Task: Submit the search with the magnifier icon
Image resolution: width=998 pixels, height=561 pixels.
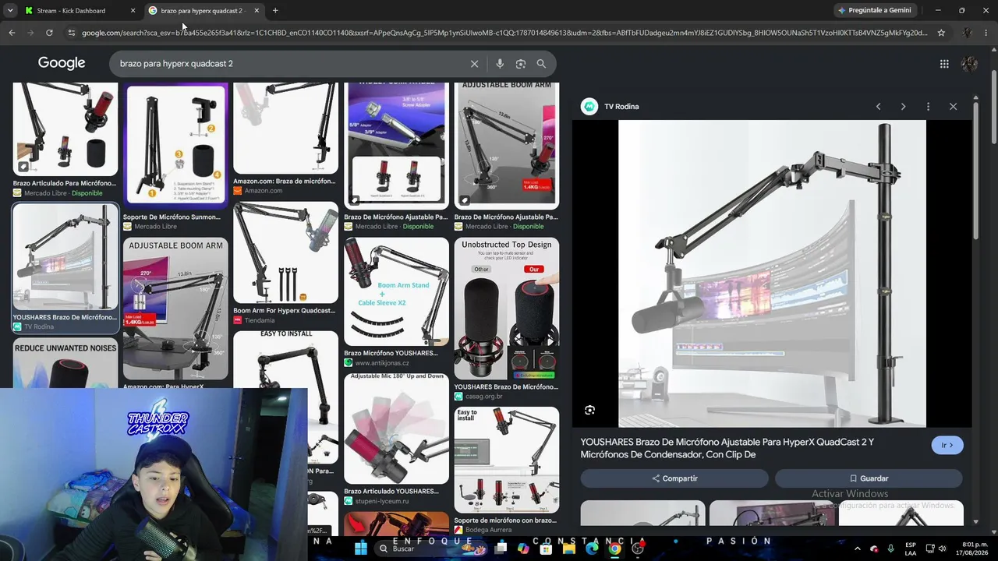Action: pyautogui.click(x=541, y=64)
